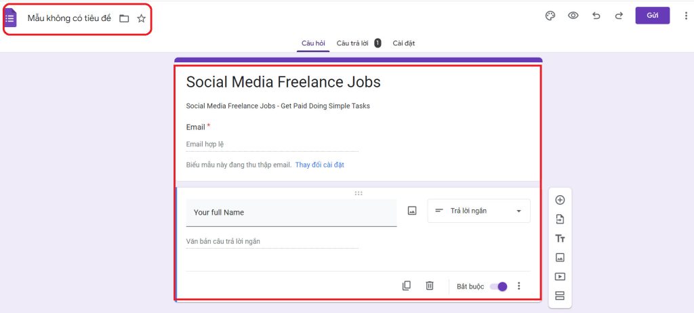Add title and description (Tt) icon

click(560, 238)
